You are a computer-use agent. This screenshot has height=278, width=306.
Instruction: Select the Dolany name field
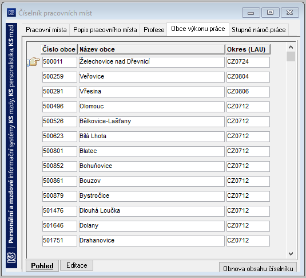tap(152, 226)
